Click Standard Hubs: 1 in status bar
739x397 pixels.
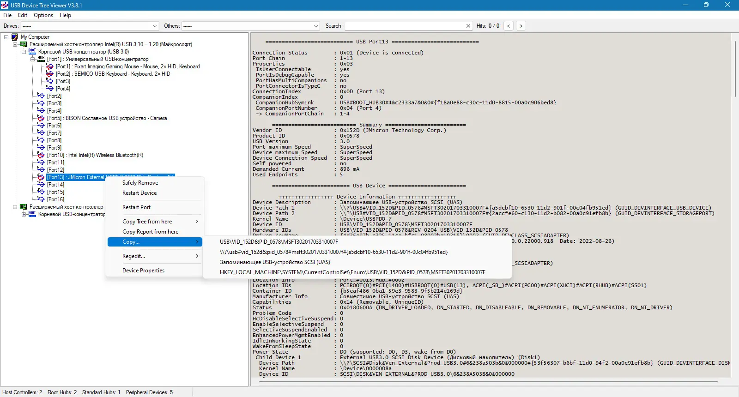pyautogui.click(x=101, y=392)
